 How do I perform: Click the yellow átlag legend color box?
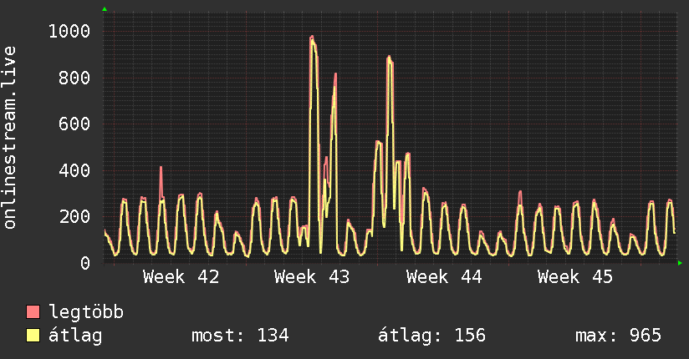[33, 335]
